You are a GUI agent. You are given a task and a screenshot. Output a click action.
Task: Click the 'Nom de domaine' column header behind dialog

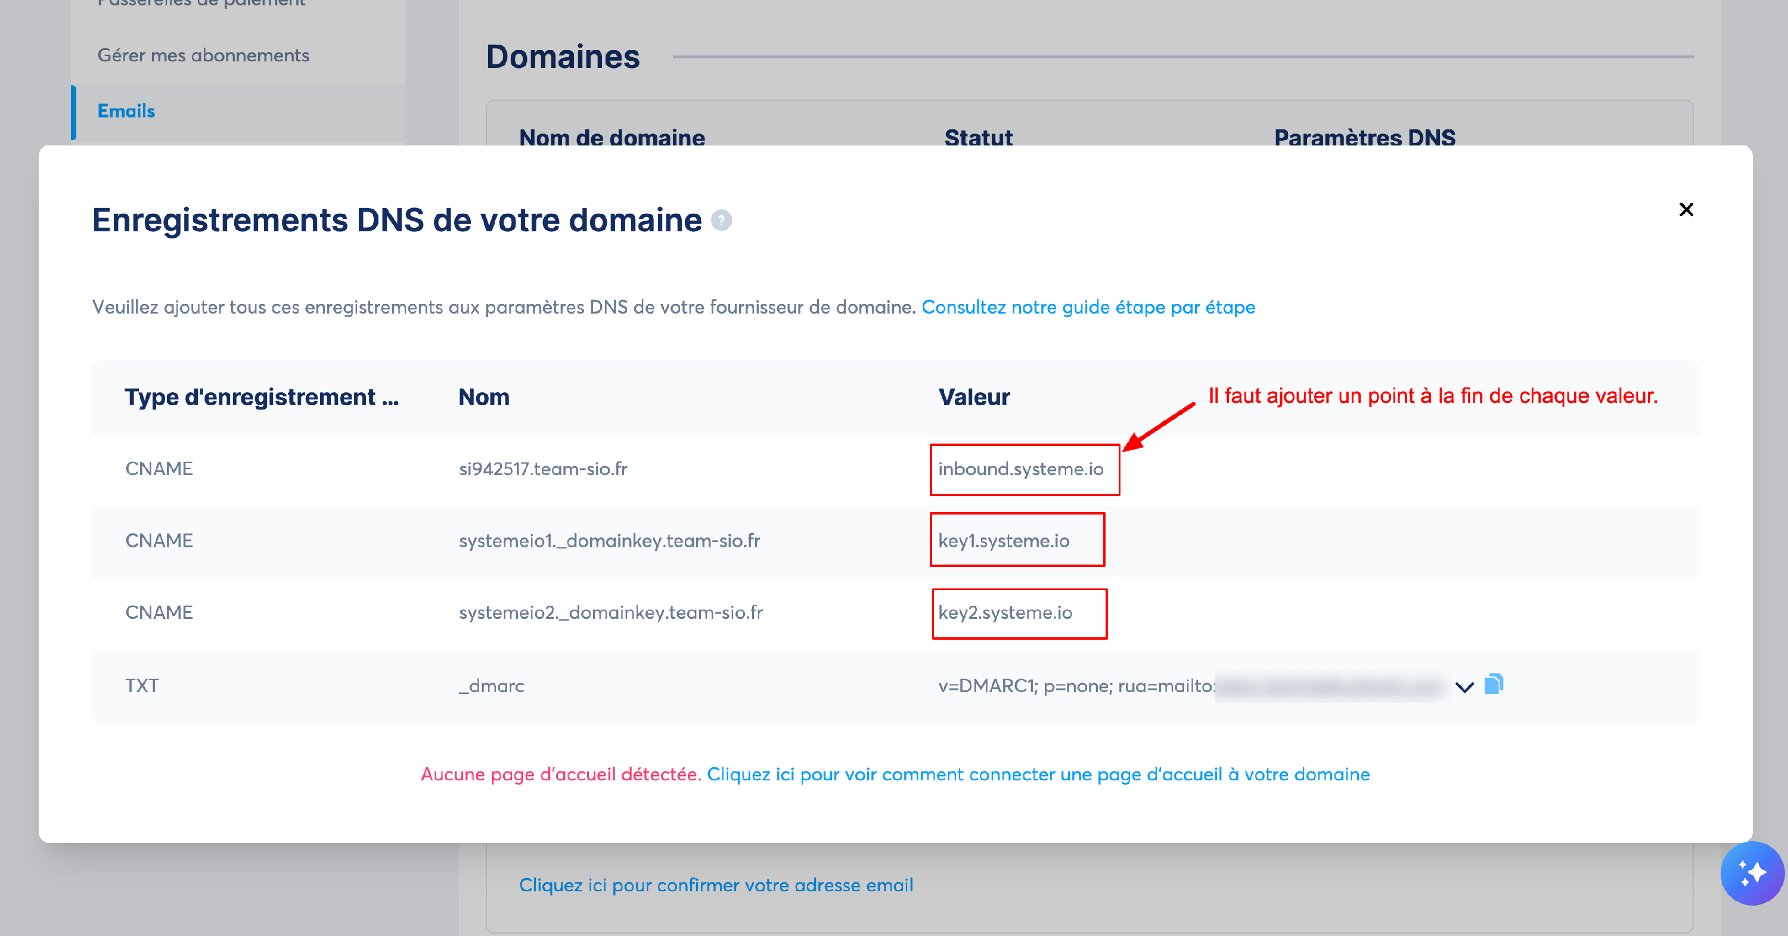[612, 138]
